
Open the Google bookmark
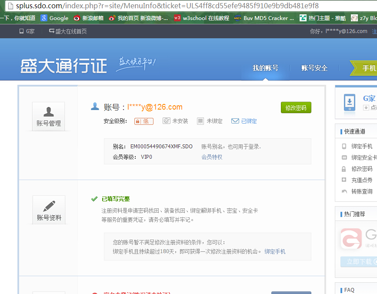click(55, 18)
